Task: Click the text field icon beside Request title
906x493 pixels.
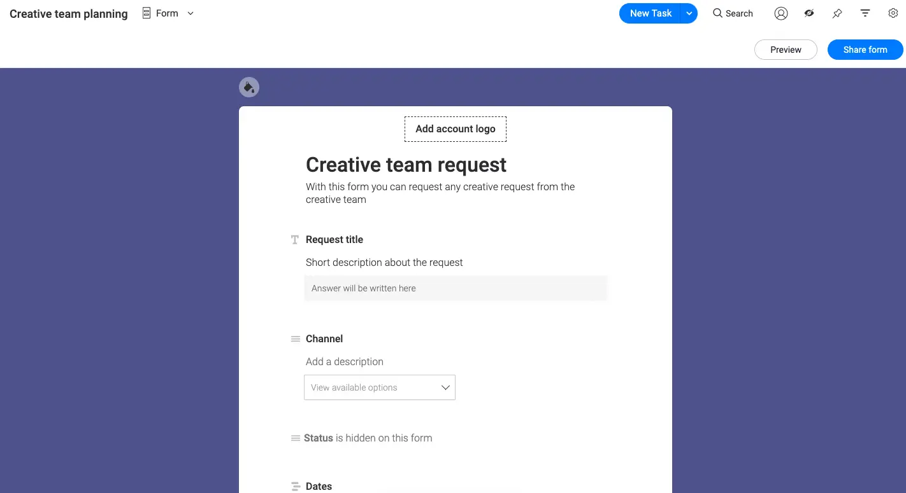Action: tap(294, 240)
